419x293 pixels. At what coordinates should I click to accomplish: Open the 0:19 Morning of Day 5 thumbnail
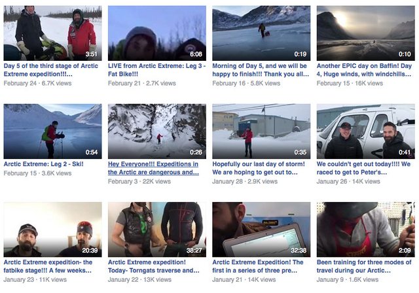261,33
